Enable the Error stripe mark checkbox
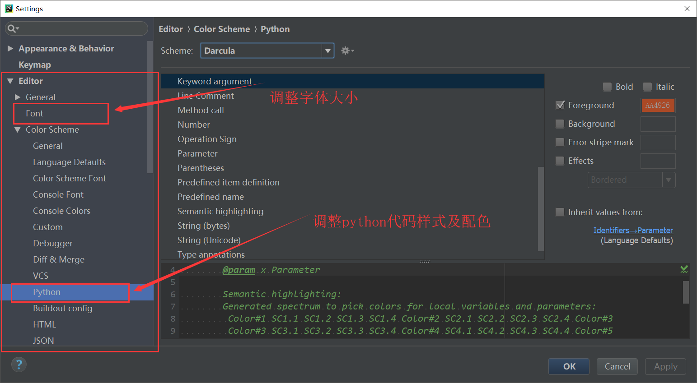 [560, 142]
